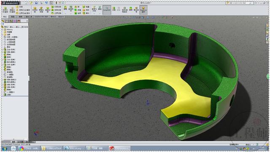Image resolution: width=270 pixels, height=152 pixels.
Task: Select the Fillet tool
Action: pos(65,8)
